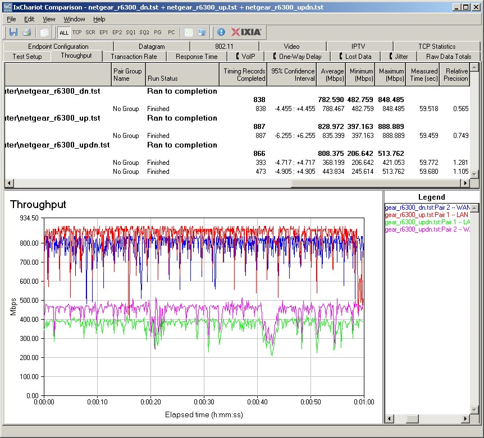484x438 pixels.
Task: Switch to the 802.11 tab
Action: pyautogui.click(x=224, y=46)
